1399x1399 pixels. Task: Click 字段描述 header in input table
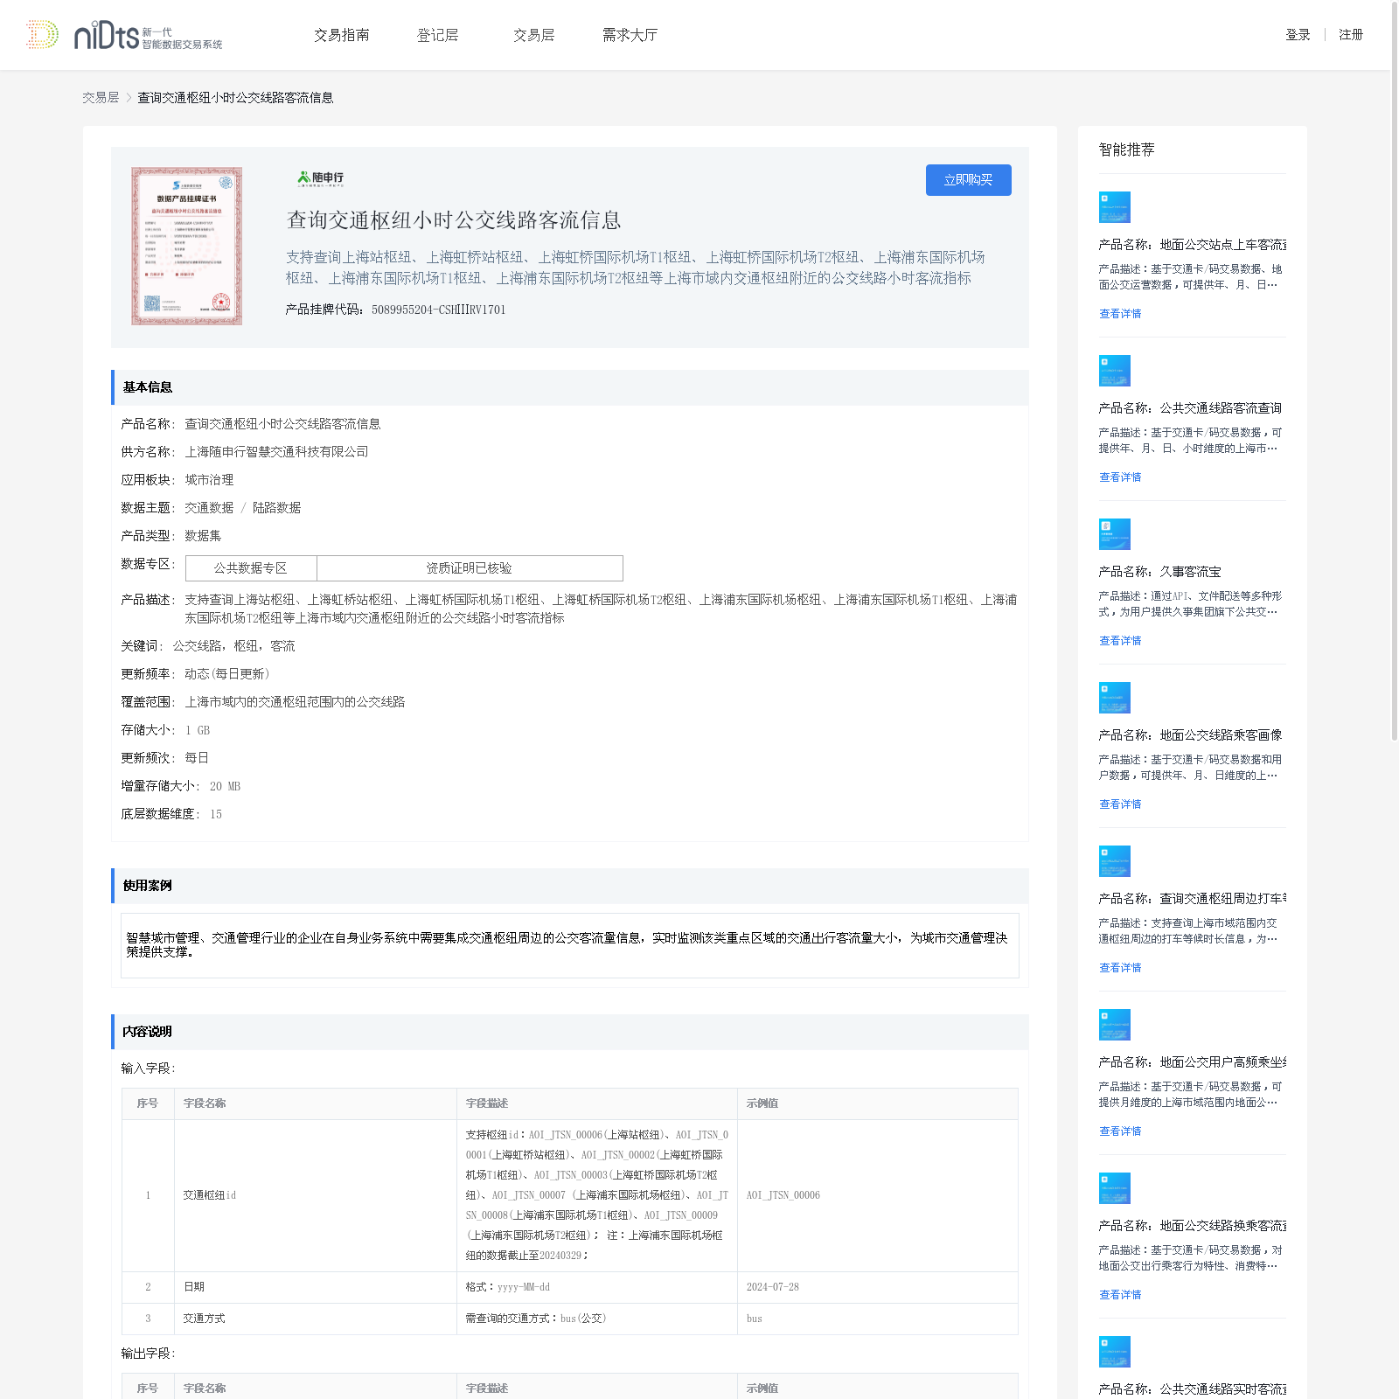597,1103
